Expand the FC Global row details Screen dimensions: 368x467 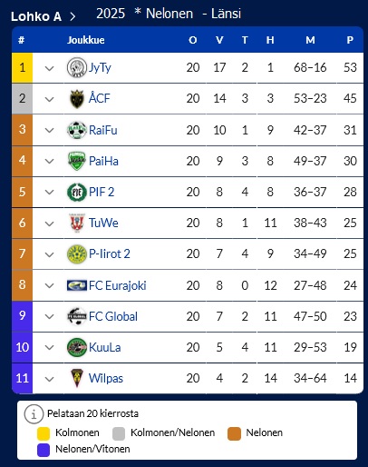[49, 317]
